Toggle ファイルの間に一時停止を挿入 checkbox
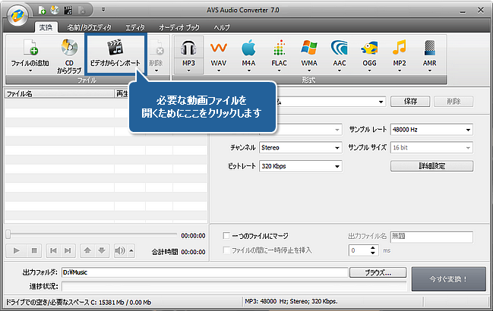The image size is (493, 311). (x=226, y=250)
